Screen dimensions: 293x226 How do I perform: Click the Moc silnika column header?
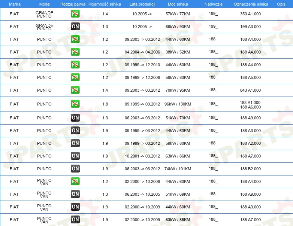[x=178, y=4]
